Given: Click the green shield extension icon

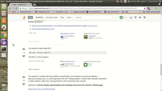Looking at the screenshot, I should click(156, 8).
